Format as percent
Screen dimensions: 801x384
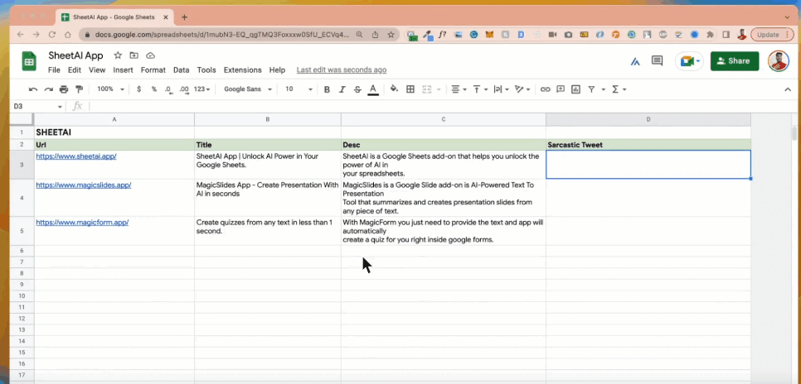point(153,89)
